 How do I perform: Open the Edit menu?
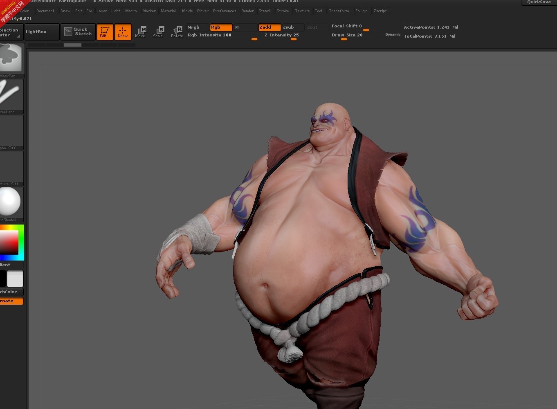coord(79,11)
